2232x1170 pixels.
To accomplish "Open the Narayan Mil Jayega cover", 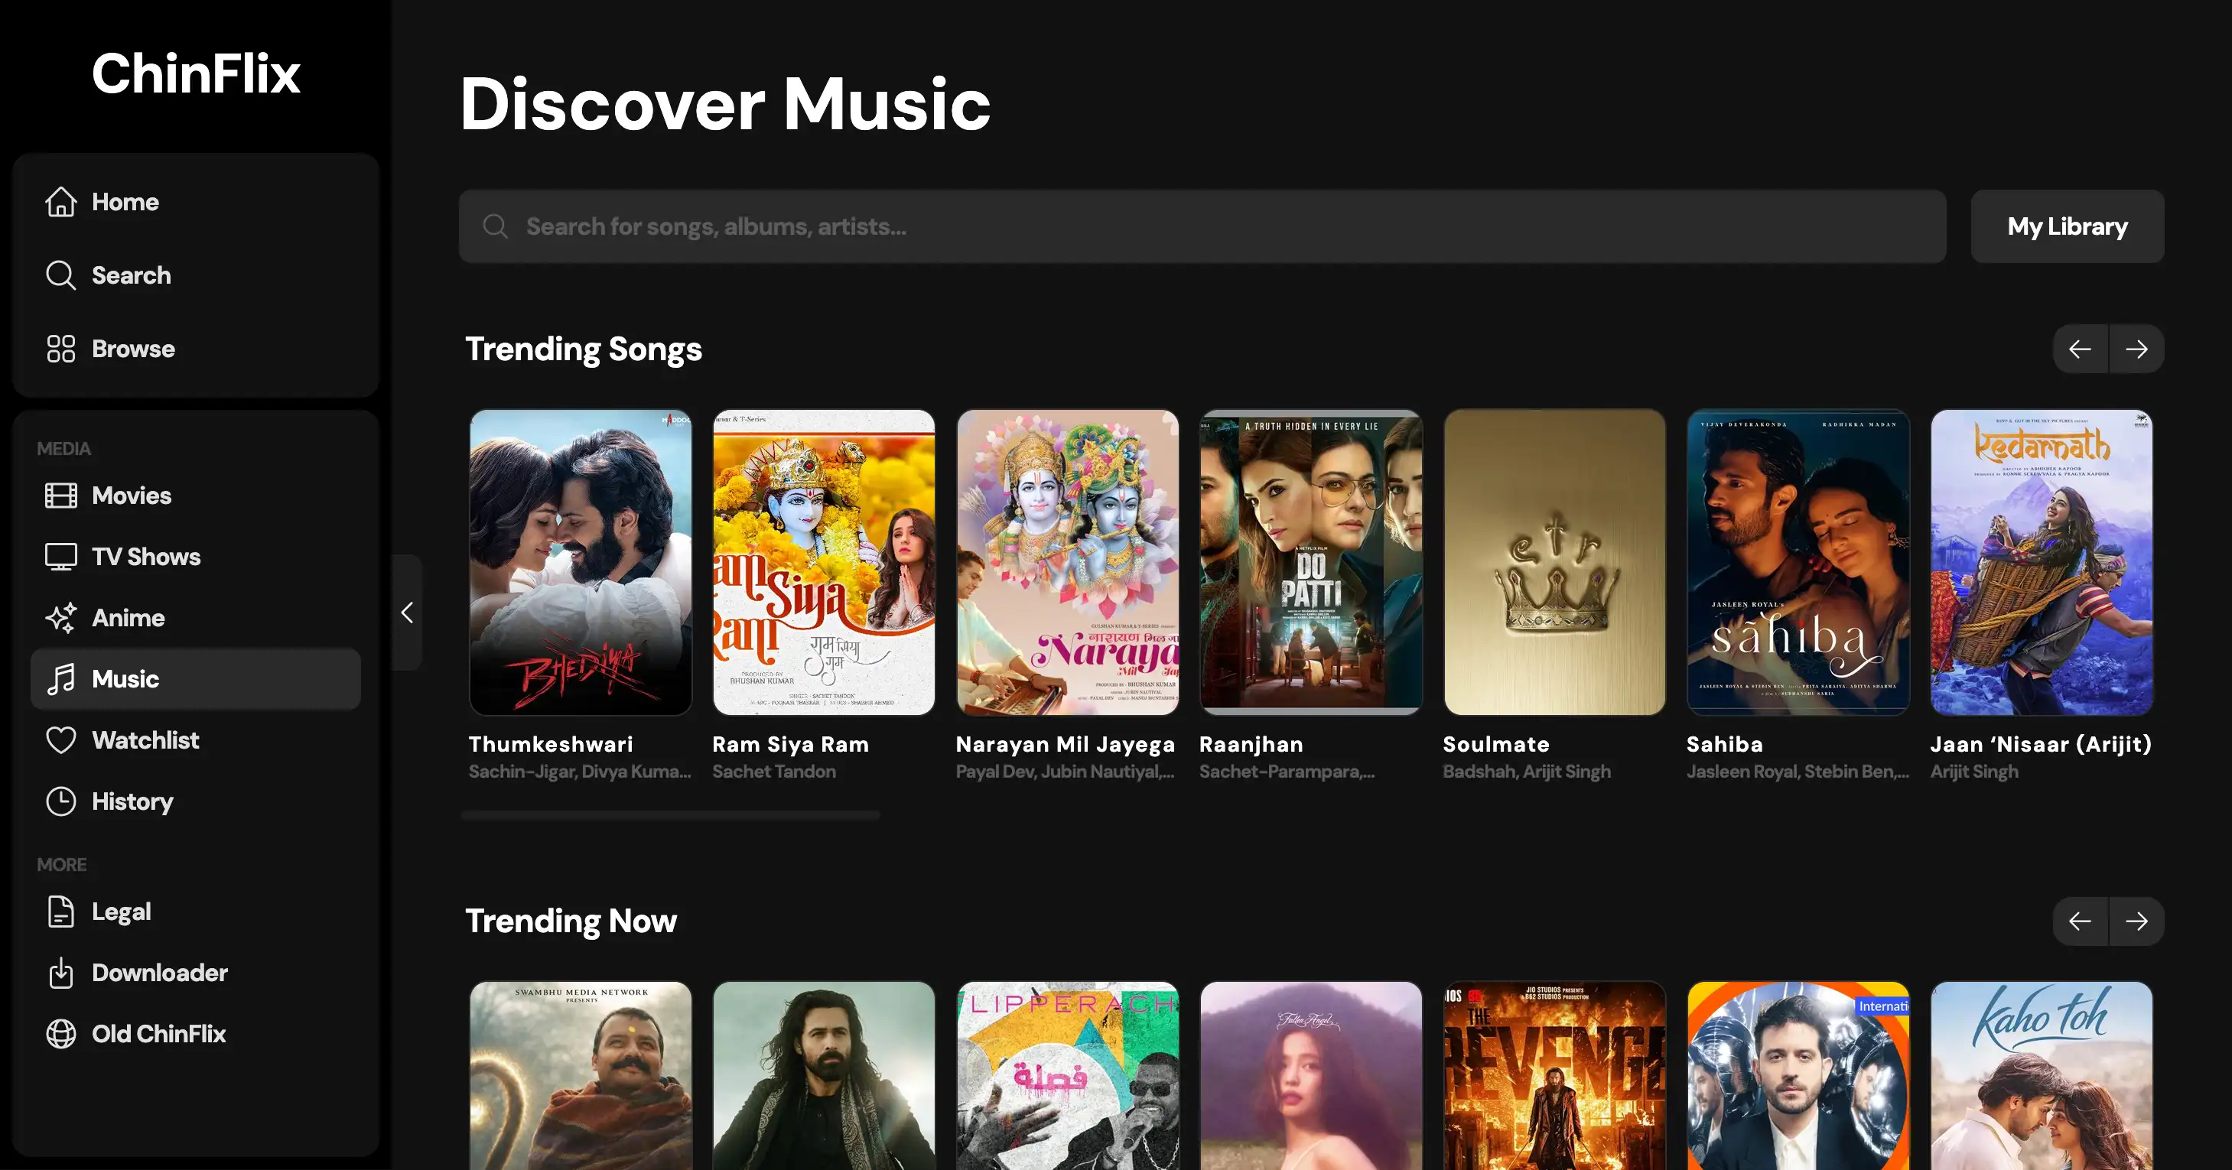I will point(1068,563).
